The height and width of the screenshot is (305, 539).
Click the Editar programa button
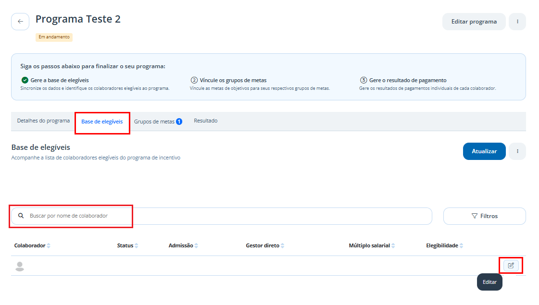tap(474, 22)
